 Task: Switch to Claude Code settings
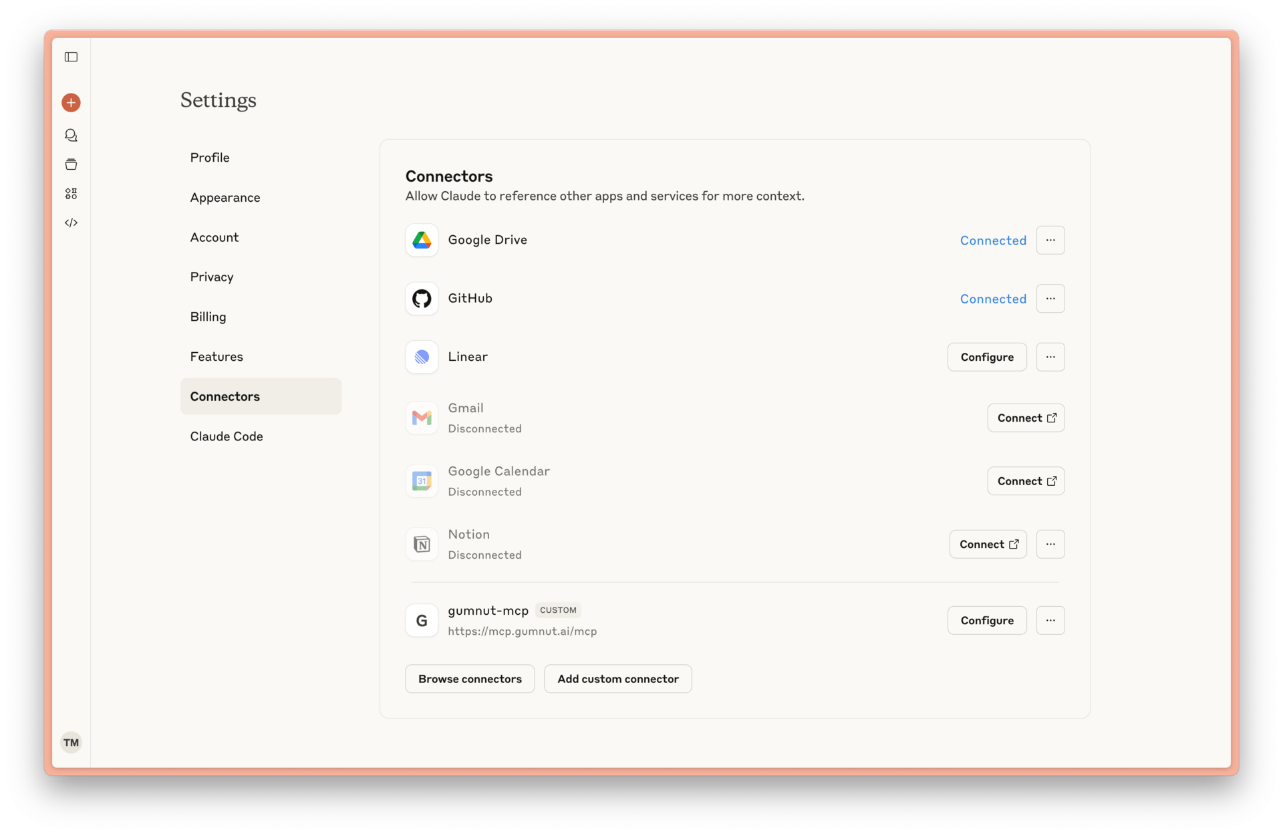point(227,436)
